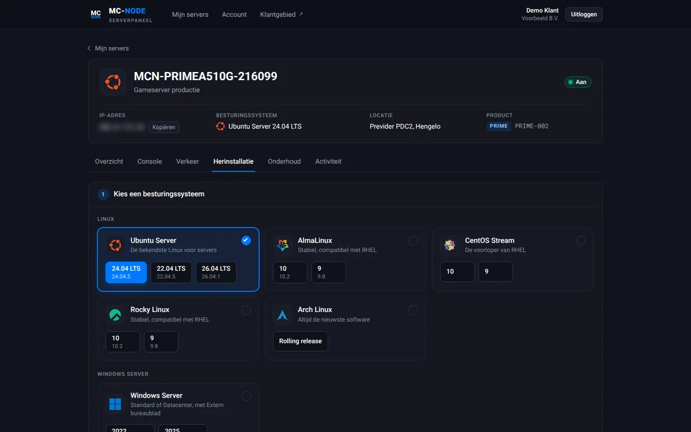Click the Demo Klant user name

pos(542,10)
